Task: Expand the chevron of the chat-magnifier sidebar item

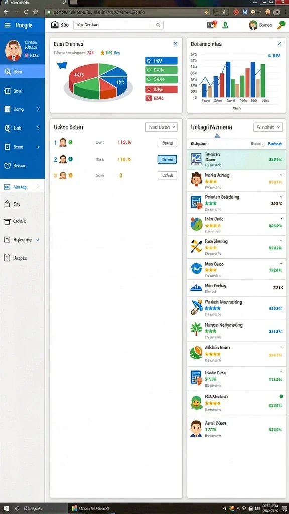Action: click(x=38, y=128)
